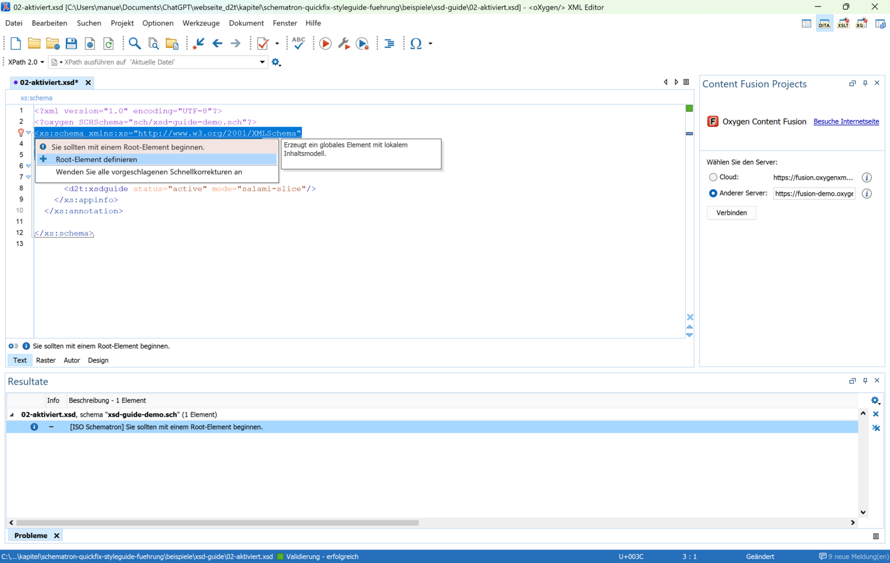Open the XPath 2.0 version dropdown
The height and width of the screenshot is (563, 890).
(26, 62)
